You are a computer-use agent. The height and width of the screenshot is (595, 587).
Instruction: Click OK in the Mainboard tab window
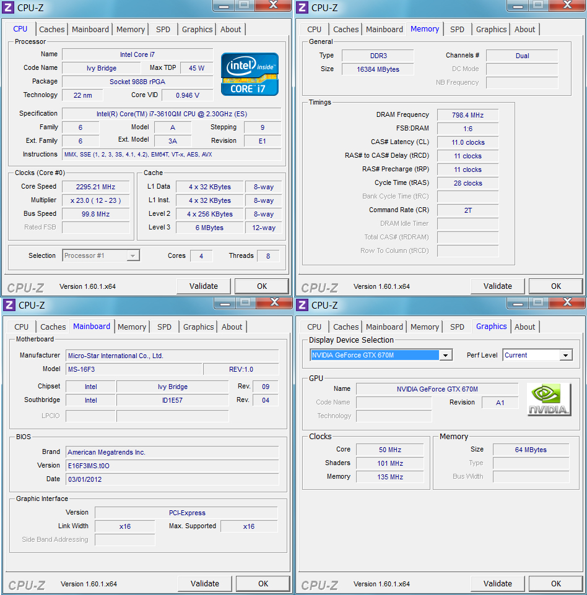[263, 584]
